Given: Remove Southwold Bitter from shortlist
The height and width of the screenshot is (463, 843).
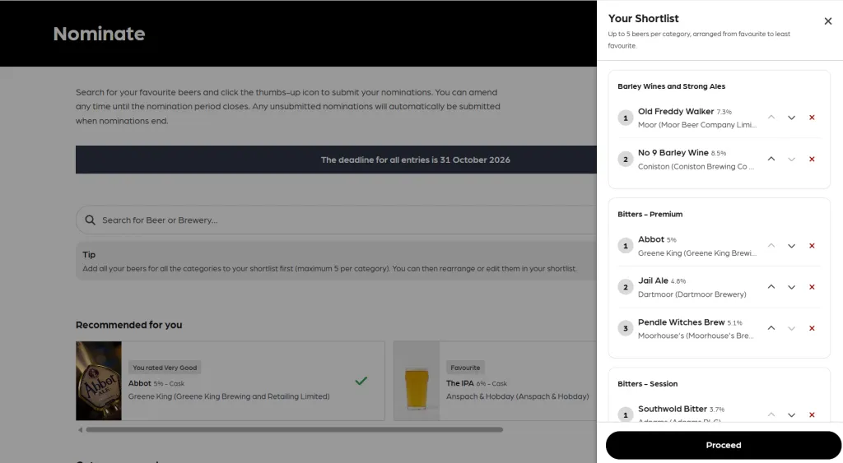Looking at the screenshot, I should 812,414.
